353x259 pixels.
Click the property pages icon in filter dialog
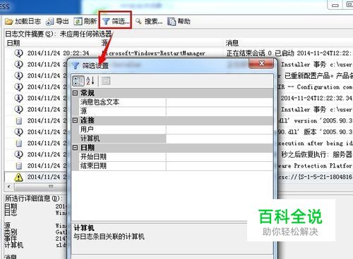(106, 81)
